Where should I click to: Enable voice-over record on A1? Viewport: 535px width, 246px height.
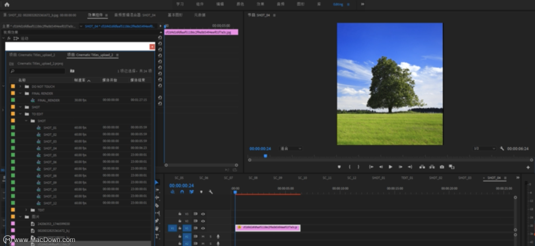218,236
